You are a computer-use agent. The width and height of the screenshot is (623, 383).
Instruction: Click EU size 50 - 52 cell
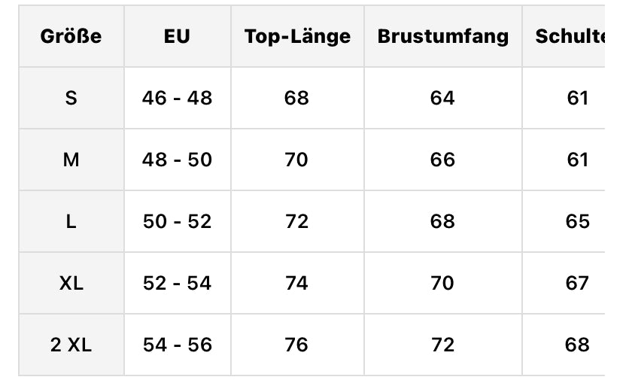178,221
